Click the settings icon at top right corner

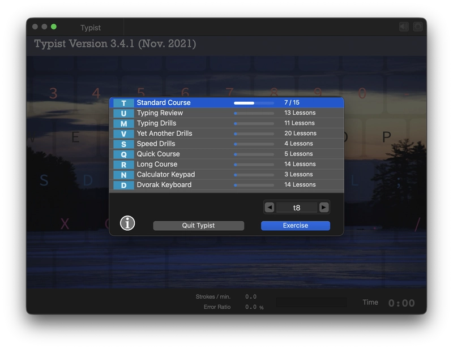pos(418,27)
